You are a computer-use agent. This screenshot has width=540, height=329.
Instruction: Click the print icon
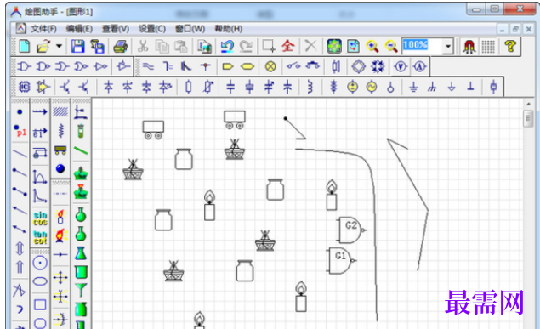(x=121, y=46)
